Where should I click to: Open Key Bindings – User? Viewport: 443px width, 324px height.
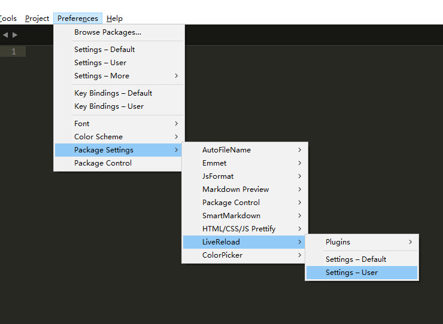click(x=119, y=106)
